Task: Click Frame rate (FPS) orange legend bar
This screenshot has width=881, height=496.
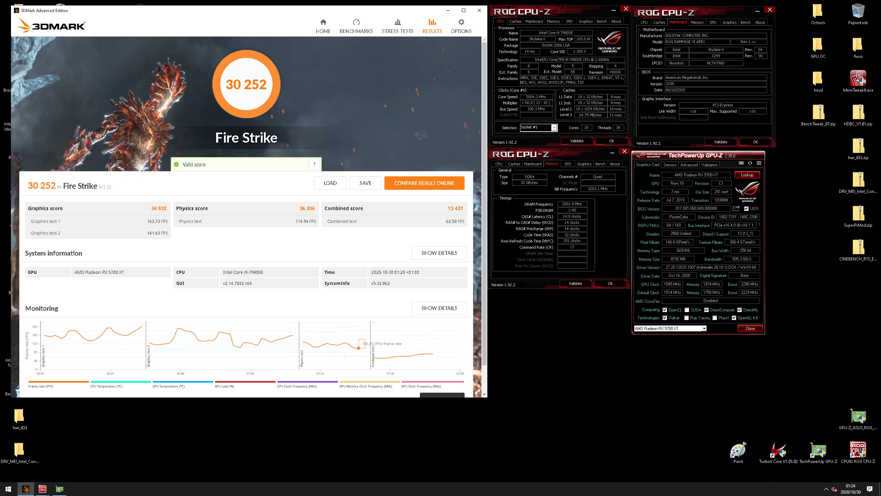Action: [x=59, y=382]
